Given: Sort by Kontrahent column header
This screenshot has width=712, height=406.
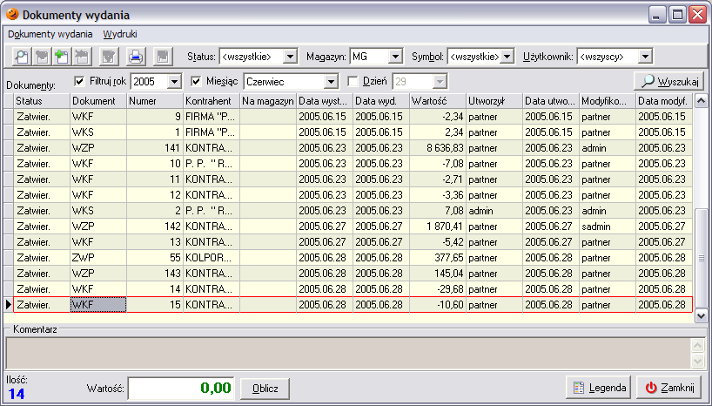Looking at the screenshot, I should (212, 101).
